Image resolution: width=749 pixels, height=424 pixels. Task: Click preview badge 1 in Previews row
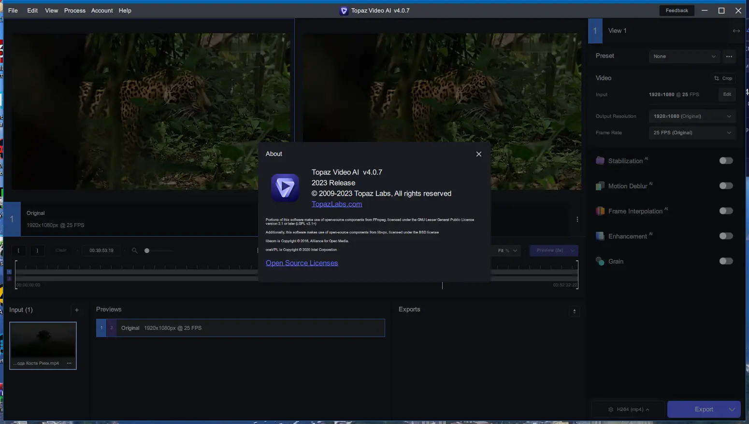(x=101, y=328)
